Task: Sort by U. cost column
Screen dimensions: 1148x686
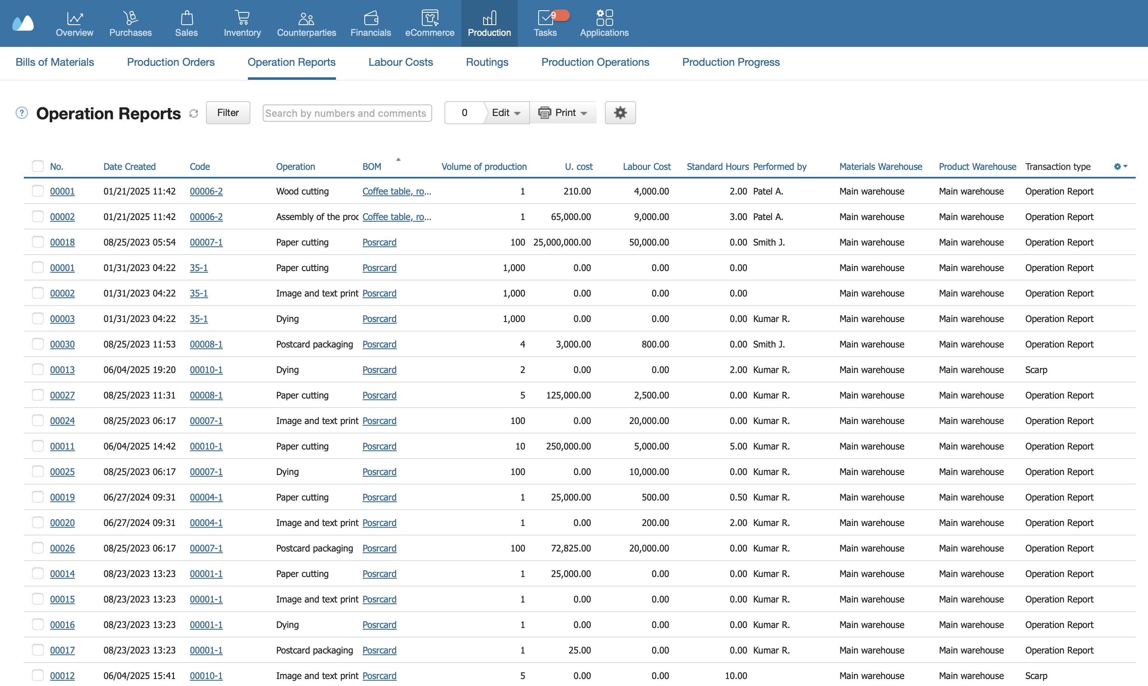Action: 579,167
